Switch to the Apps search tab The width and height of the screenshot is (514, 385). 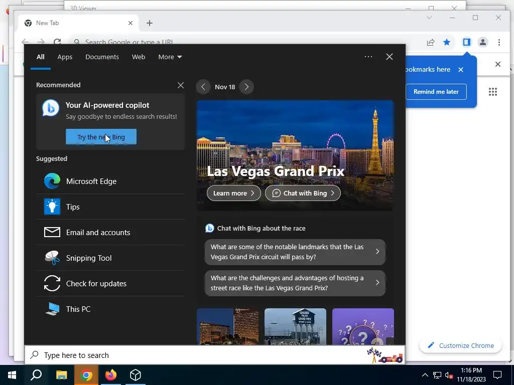point(65,57)
